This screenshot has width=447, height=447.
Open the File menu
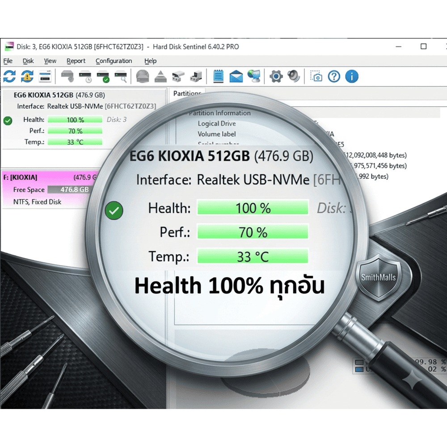[8, 61]
